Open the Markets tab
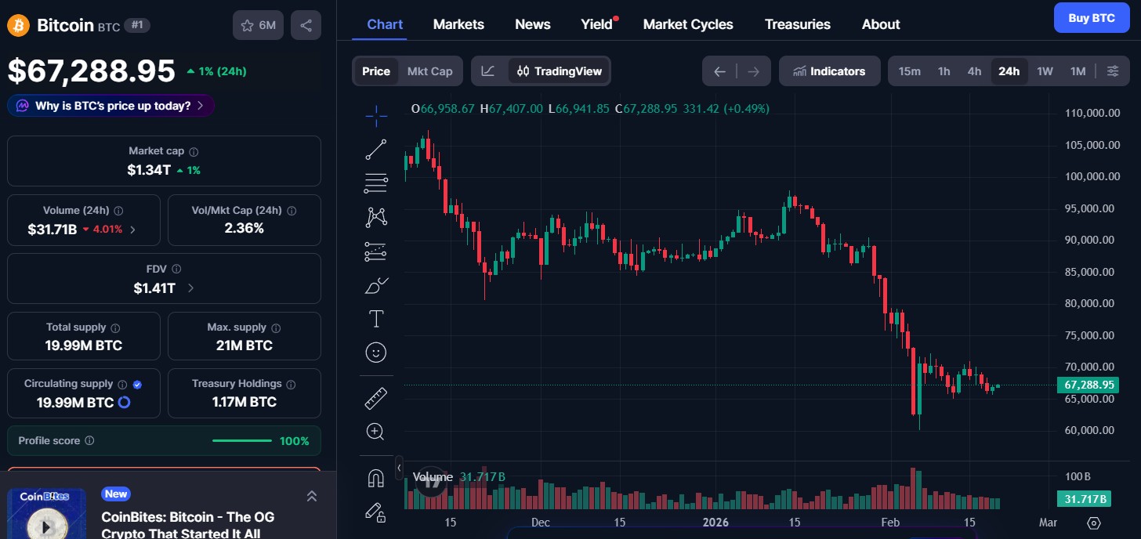Viewport: 1141px width, 539px height. (x=458, y=24)
